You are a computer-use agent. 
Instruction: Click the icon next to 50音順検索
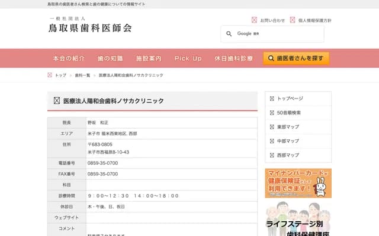click(272, 113)
